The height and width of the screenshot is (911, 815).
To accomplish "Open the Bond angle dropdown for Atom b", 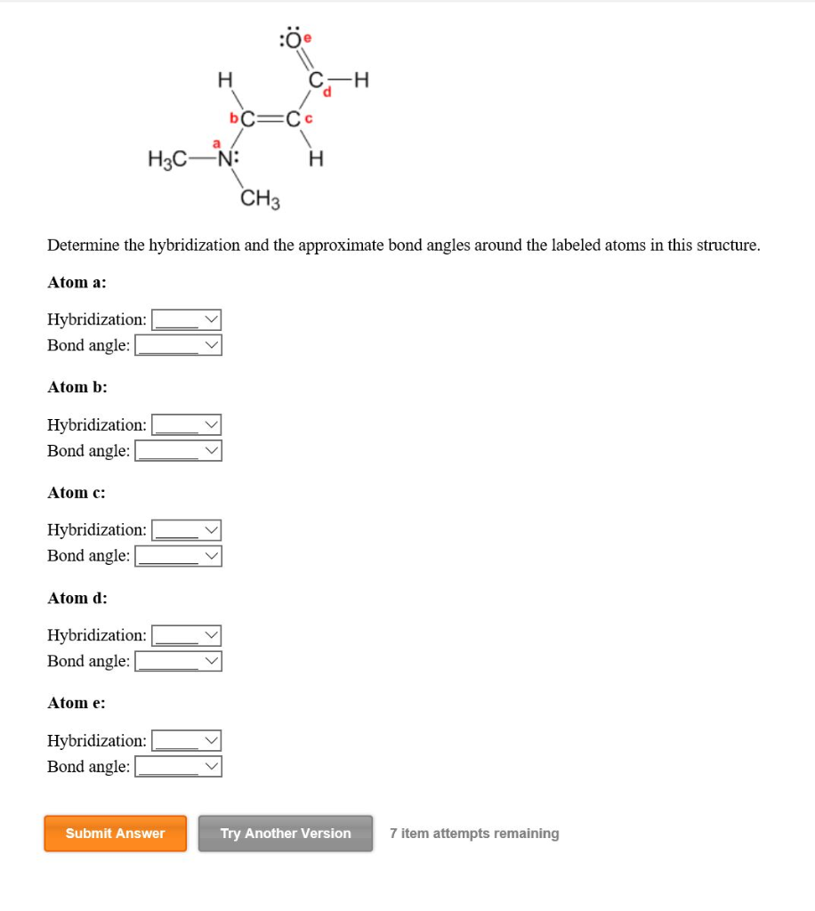I will pos(178,450).
